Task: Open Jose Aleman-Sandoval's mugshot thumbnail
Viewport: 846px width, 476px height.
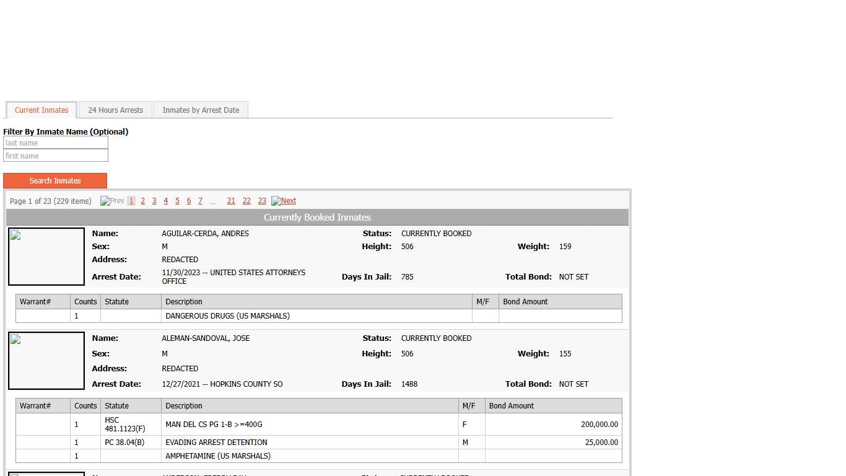Action: click(46, 361)
